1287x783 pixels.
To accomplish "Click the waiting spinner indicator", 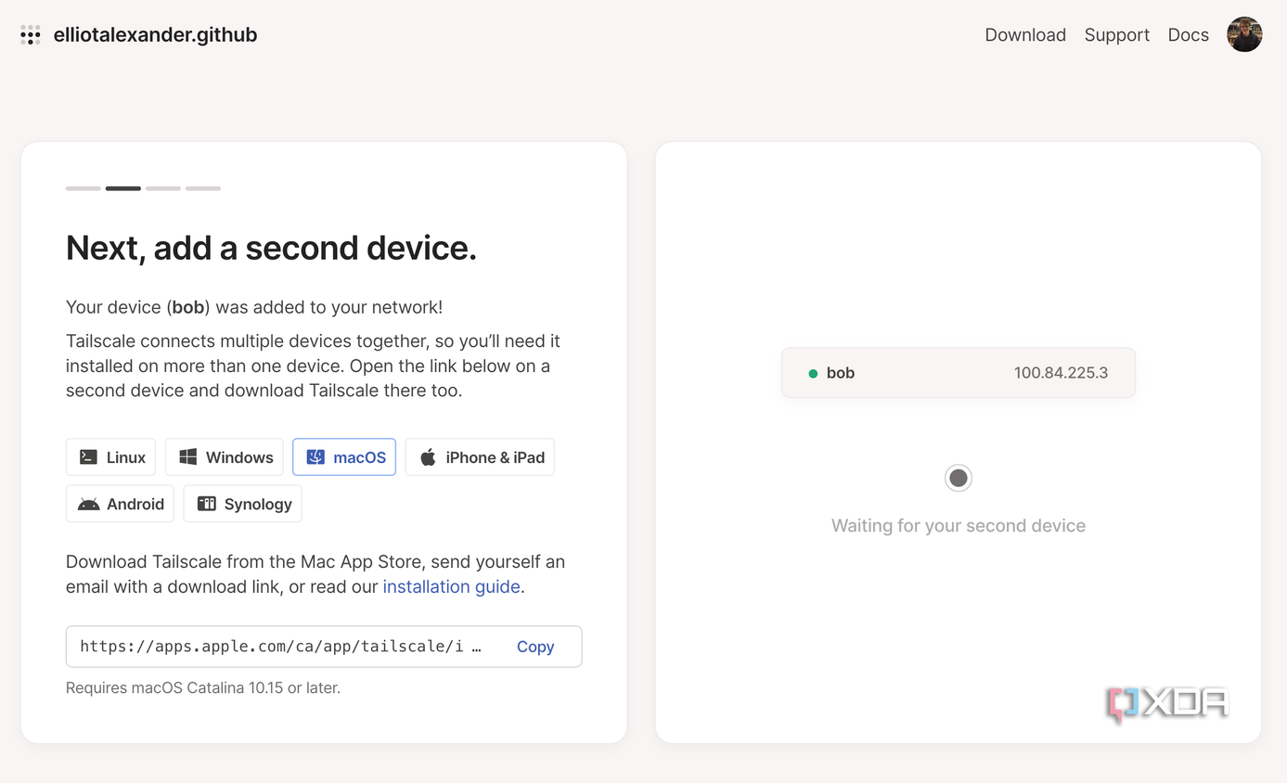I will click(x=958, y=478).
